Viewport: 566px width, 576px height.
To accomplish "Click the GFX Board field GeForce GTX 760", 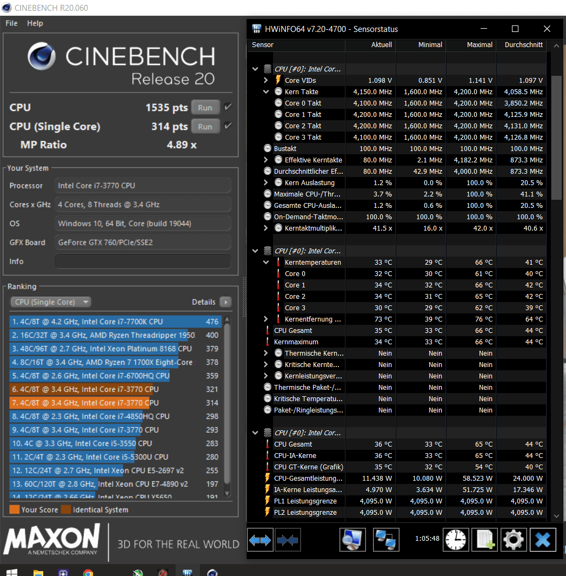I will [x=143, y=243].
